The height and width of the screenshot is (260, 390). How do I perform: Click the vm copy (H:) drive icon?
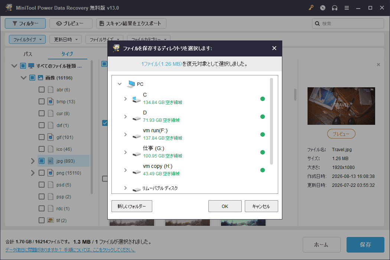tap(136, 172)
